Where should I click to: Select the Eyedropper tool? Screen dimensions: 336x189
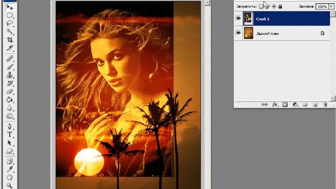9,169
